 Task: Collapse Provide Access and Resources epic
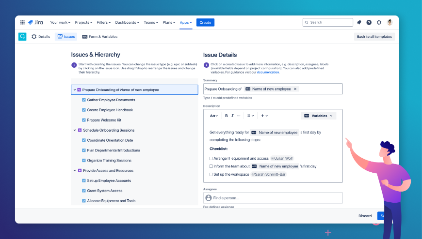pos(75,170)
